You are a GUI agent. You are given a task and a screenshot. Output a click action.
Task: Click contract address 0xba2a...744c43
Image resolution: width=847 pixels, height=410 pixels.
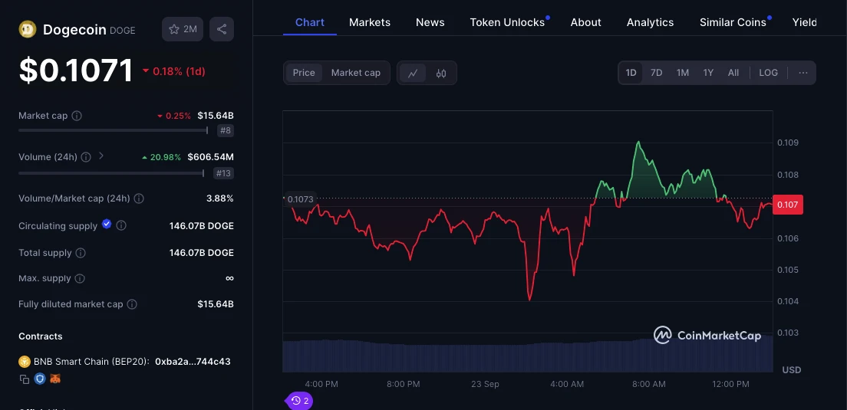point(193,362)
